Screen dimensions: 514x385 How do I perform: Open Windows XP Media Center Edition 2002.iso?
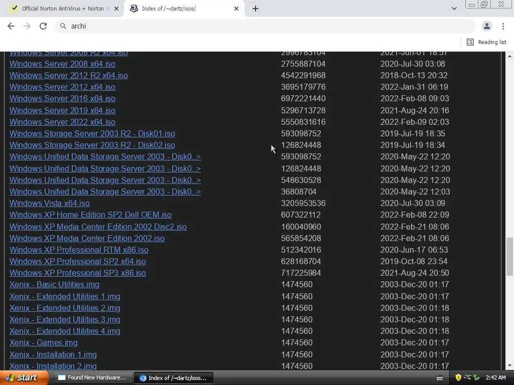tap(87, 238)
